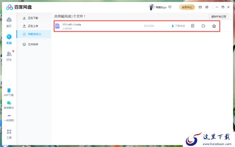Open the mail messages envelope icon
This screenshot has height=147, width=235.
click(200, 7)
